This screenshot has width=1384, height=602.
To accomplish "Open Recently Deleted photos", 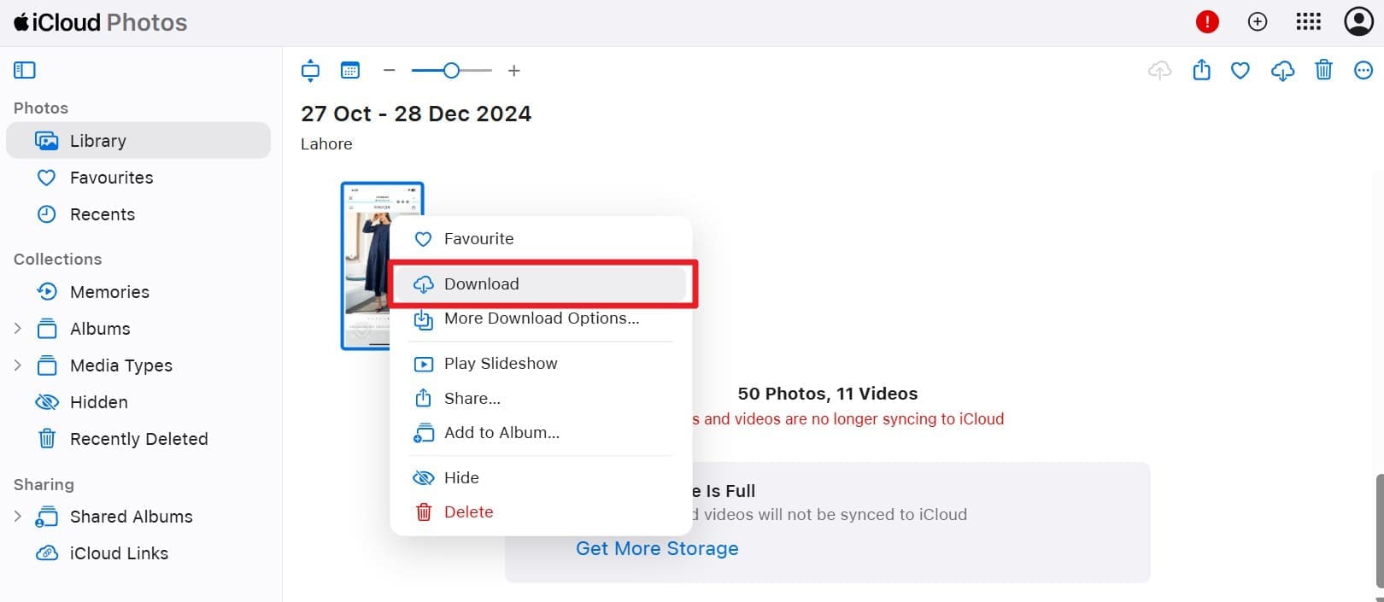I will pyautogui.click(x=138, y=438).
